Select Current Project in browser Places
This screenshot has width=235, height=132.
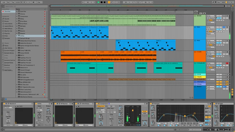point(8,51)
